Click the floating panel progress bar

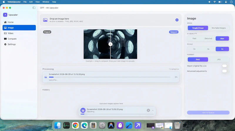click(x=117, y=114)
